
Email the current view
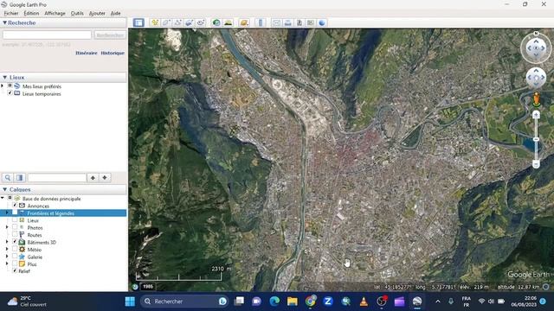click(x=276, y=22)
